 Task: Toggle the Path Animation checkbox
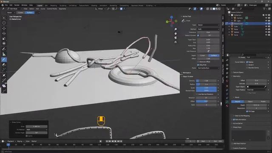coord(234,120)
